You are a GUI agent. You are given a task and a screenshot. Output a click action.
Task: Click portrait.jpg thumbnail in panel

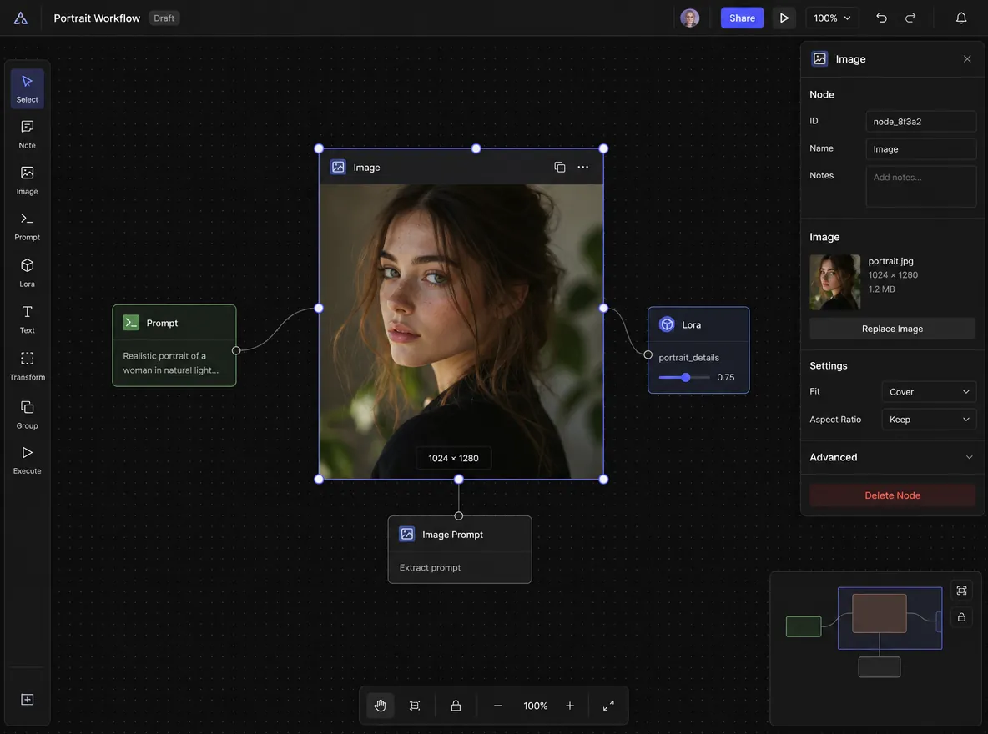click(834, 282)
